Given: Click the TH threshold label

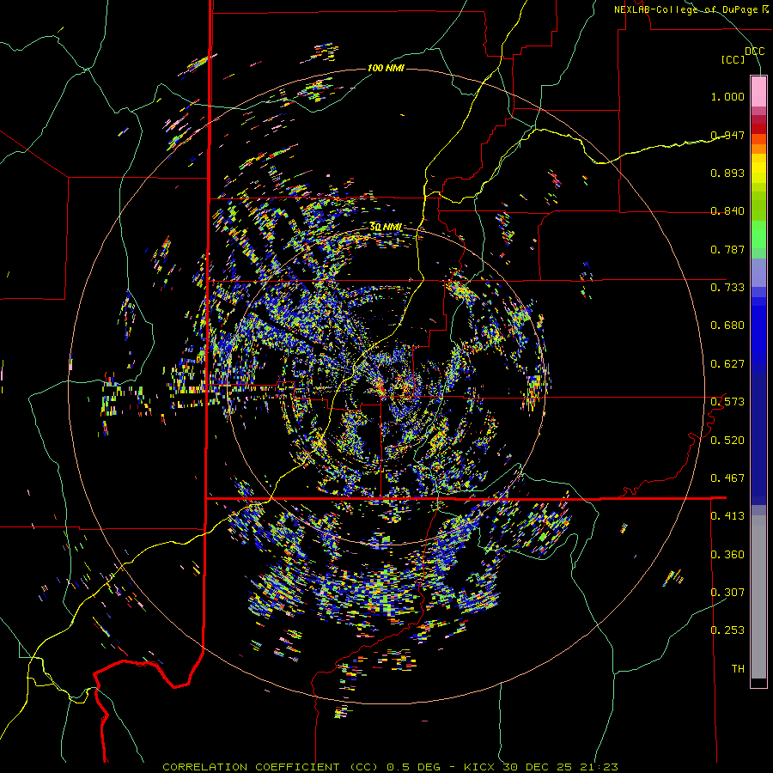Looking at the screenshot, I should tap(738, 668).
